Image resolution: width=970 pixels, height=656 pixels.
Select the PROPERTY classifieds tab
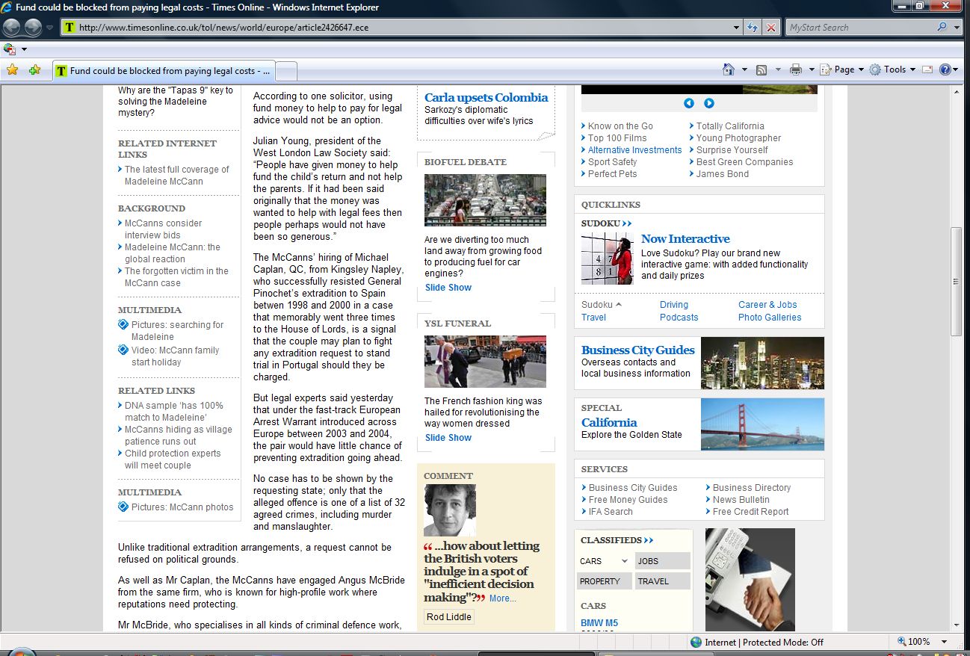tap(604, 581)
